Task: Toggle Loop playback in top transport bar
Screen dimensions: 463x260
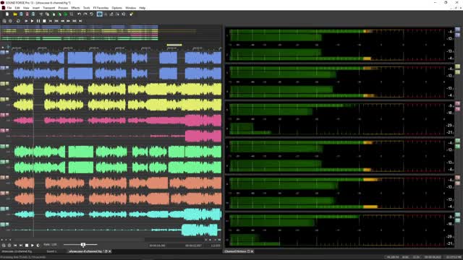Action: (x=18, y=21)
